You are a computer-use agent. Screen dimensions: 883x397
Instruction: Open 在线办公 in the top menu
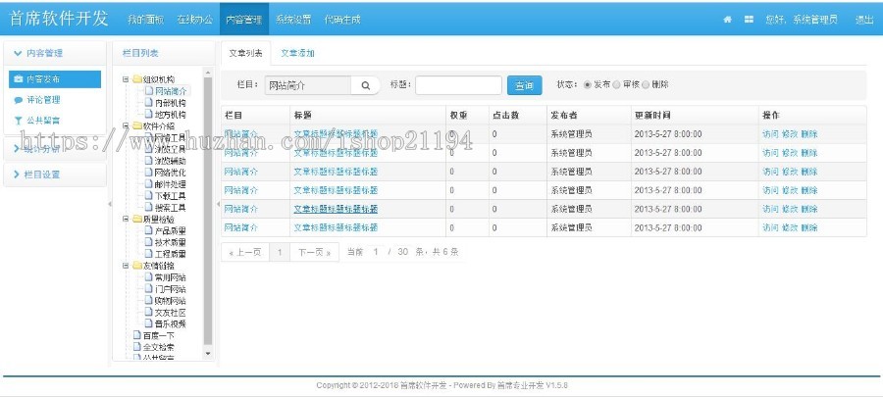[x=195, y=20]
